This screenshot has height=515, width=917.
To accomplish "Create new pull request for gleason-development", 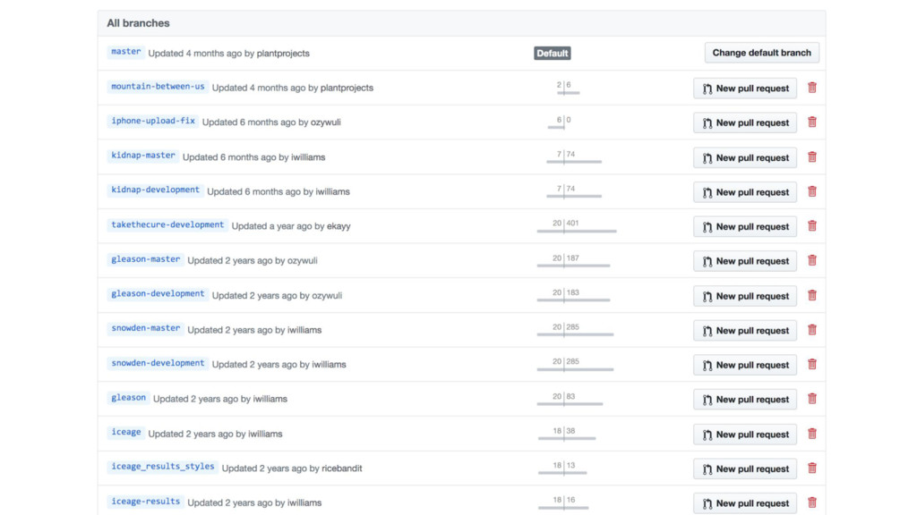I will point(745,296).
